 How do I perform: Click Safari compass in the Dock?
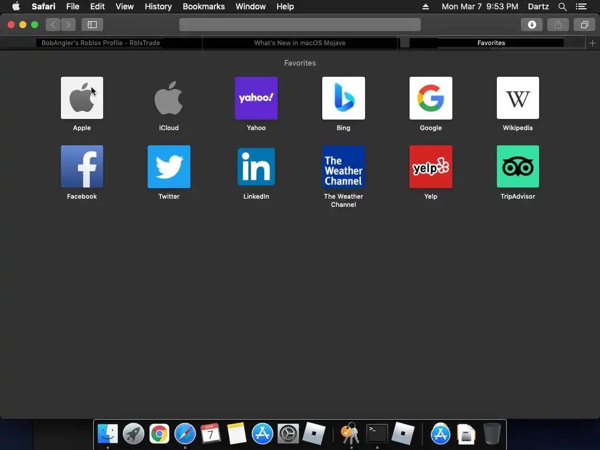(x=185, y=434)
